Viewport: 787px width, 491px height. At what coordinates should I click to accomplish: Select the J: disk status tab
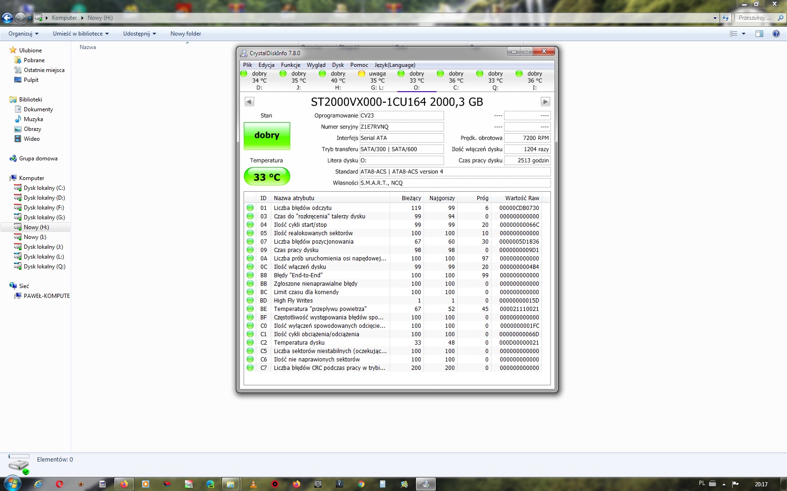[298, 80]
